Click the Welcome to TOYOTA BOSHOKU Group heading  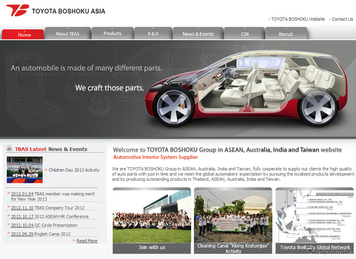pos(227,150)
